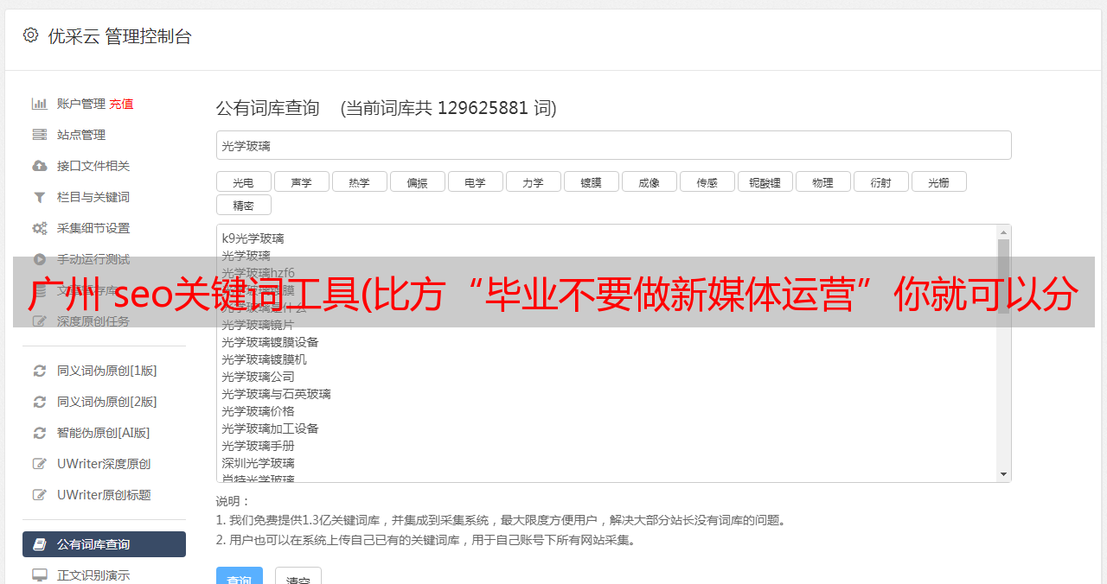Click the gear icon beside 优采云 管理控制台
The image size is (1107, 584).
(31, 35)
